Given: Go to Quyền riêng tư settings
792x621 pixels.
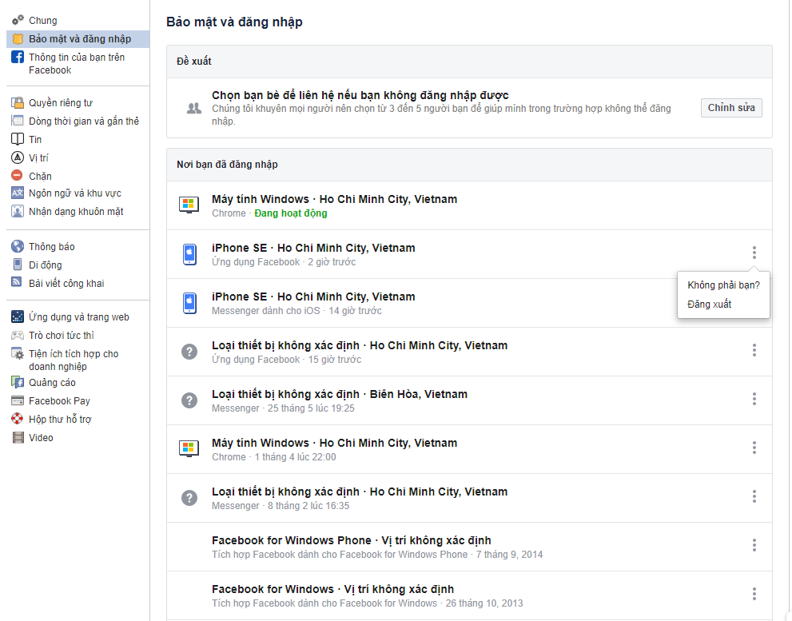Looking at the screenshot, I should (61, 103).
